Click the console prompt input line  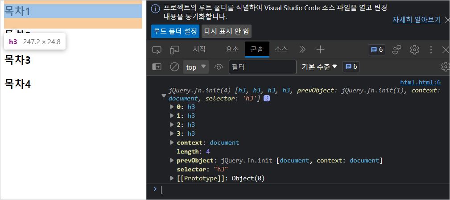coord(304,189)
